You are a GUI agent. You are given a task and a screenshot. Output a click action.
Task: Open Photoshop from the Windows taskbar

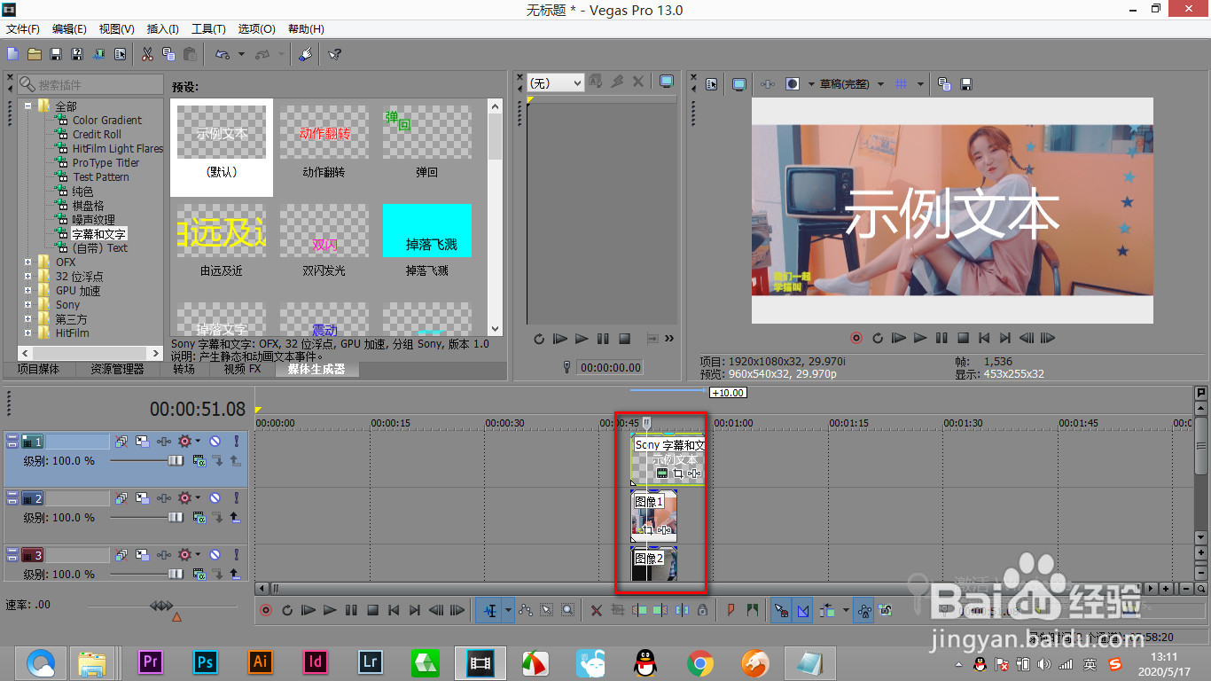[206, 662]
